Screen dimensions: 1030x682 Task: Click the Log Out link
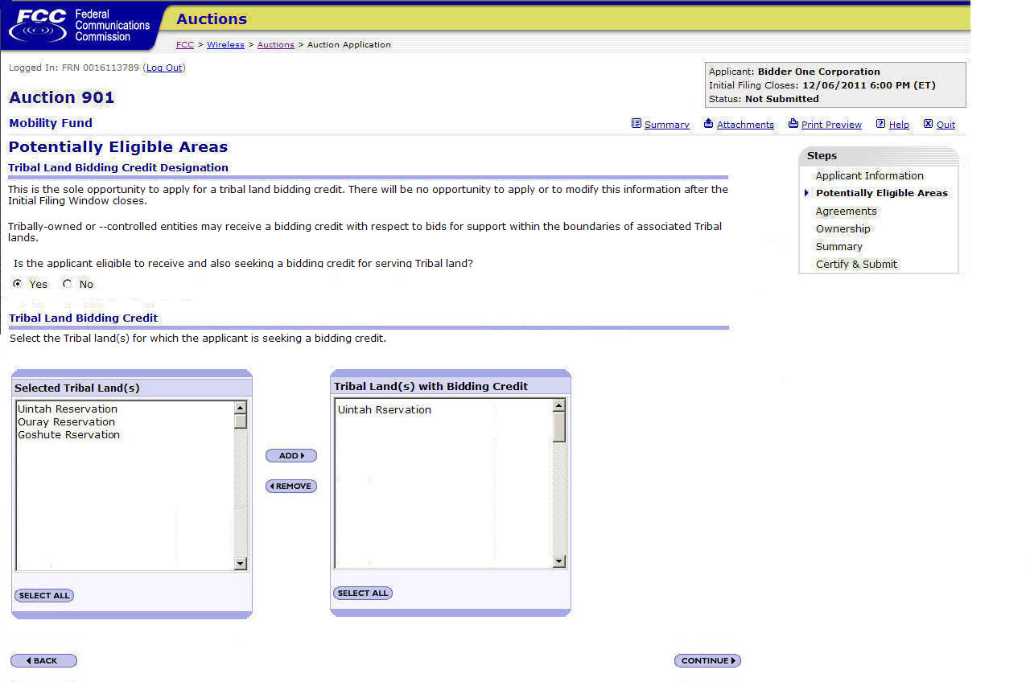point(164,68)
